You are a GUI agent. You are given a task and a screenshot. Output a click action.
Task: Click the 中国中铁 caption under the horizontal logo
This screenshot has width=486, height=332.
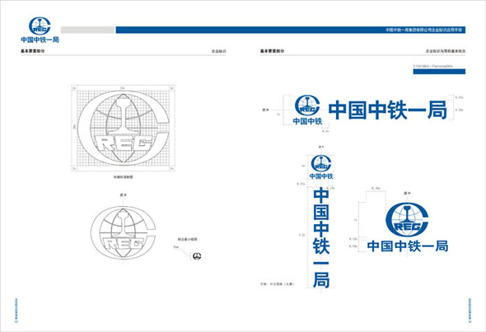point(307,121)
